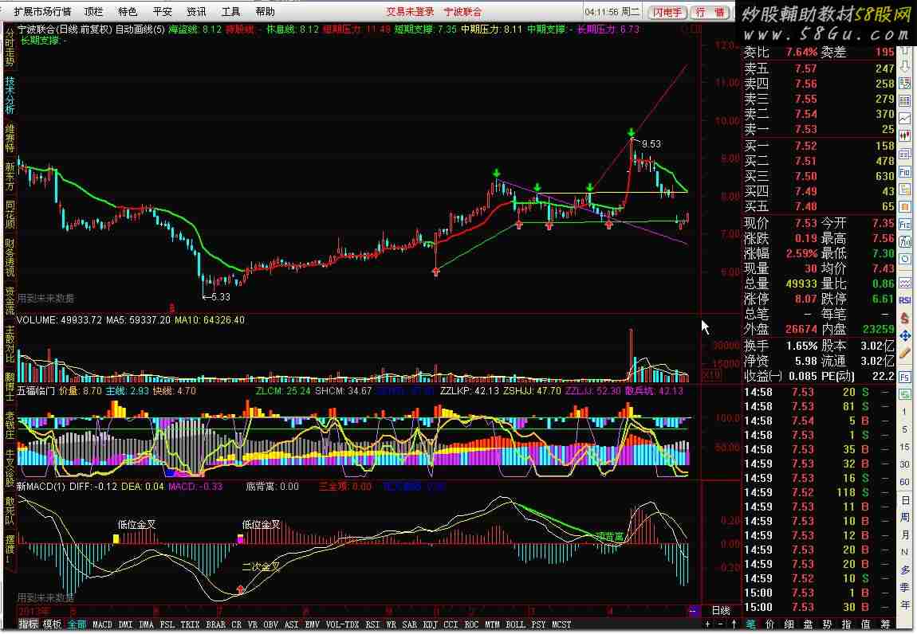Click the blue four-arrow move icon
The image size is (917, 634).
pos(905,335)
